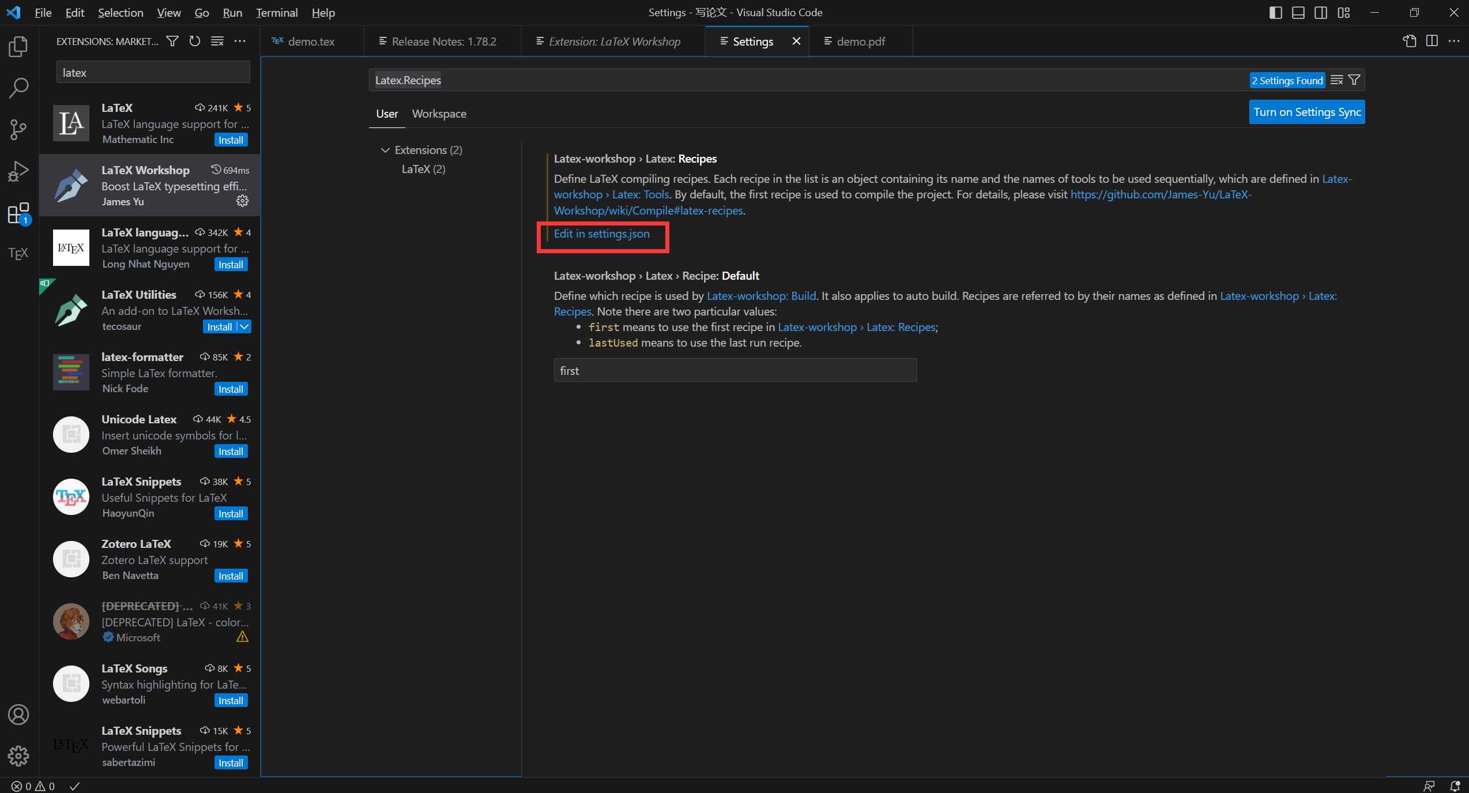Image resolution: width=1469 pixels, height=793 pixels.
Task: Switch to demo.pdf tab
Action: coord(861,41)
